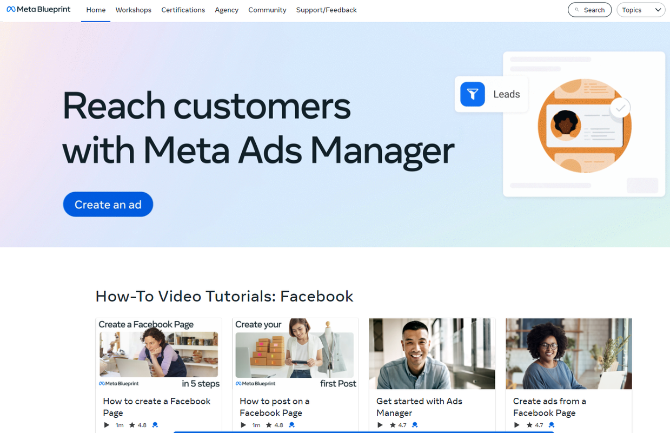Click the Meta Blueprint logo
The image size is (670, 433).
[x=38, y=10]
